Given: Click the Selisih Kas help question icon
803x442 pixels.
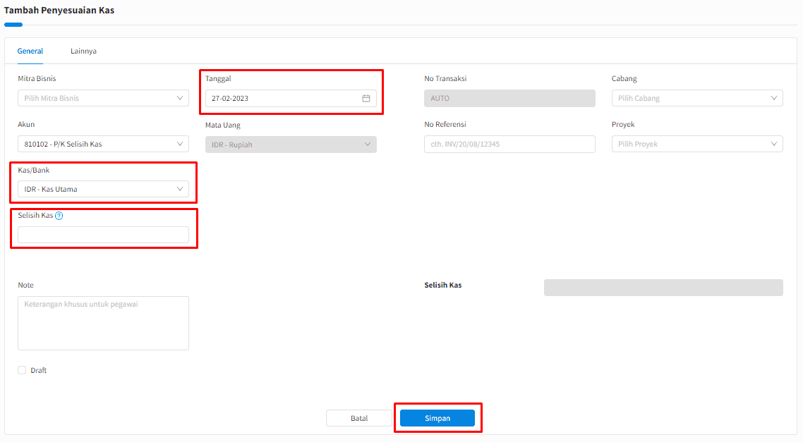Looking at the screenshot, I should click(x=59, y=216).
